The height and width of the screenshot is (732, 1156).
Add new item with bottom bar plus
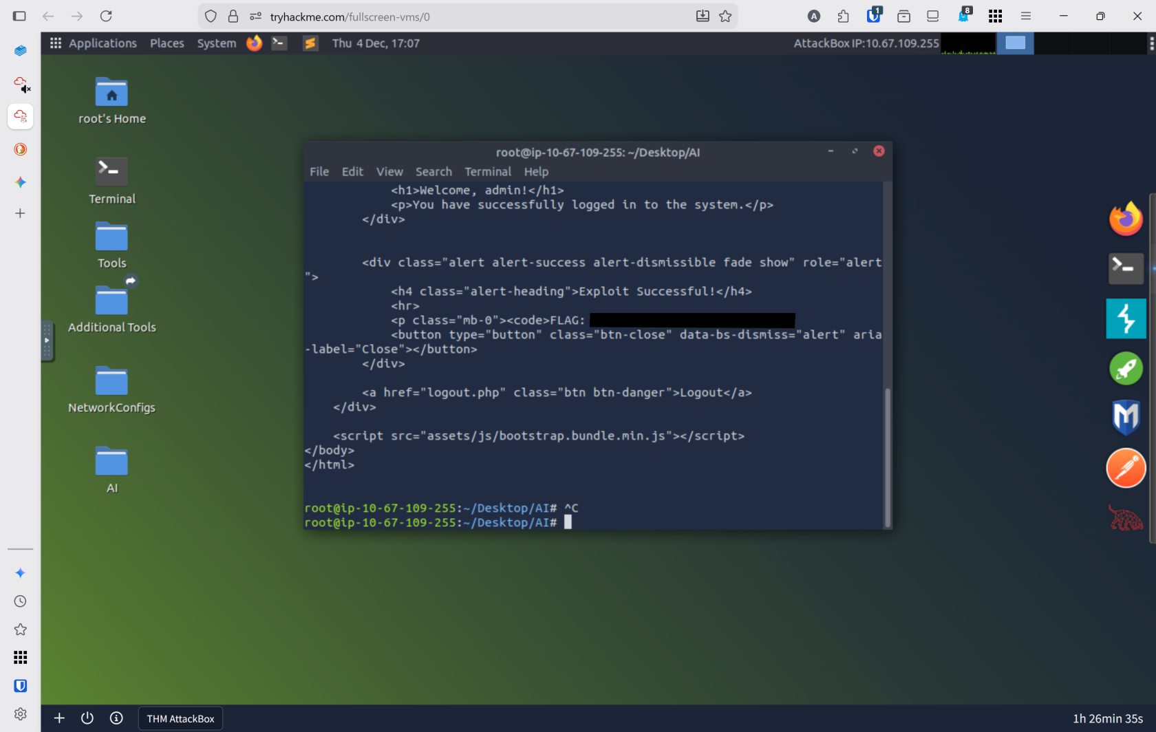coord(59,718)
